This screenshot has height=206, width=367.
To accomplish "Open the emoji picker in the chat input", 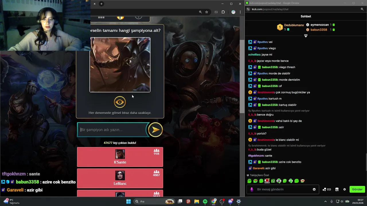I will tap(314, 189).
